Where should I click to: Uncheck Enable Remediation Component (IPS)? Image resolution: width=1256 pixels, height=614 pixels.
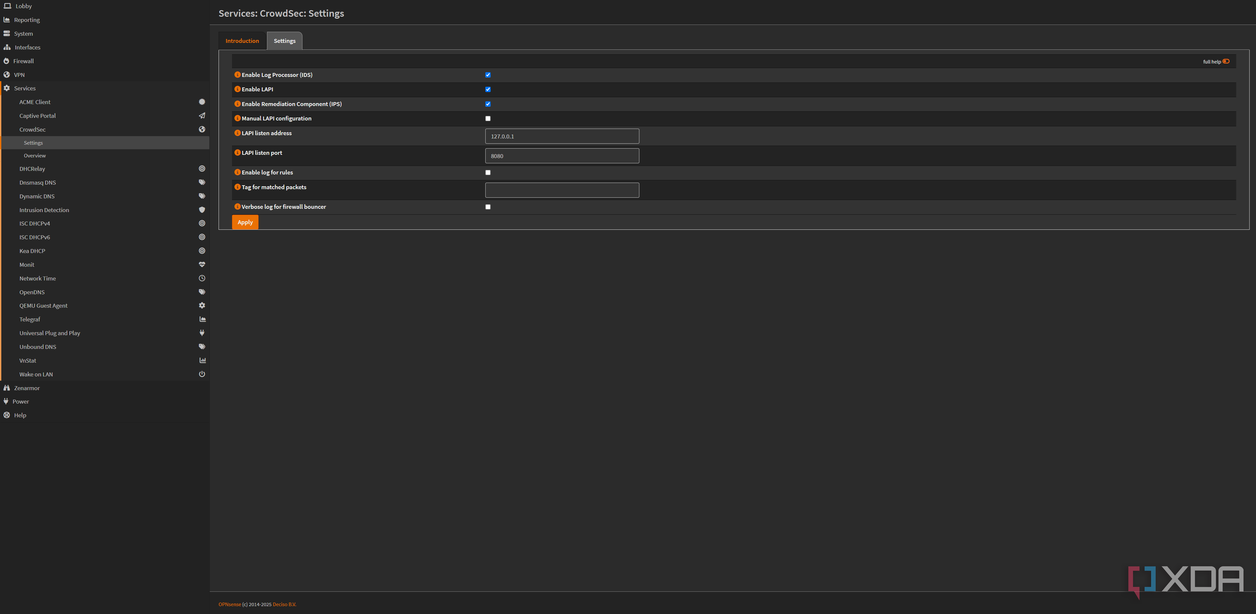488,104
